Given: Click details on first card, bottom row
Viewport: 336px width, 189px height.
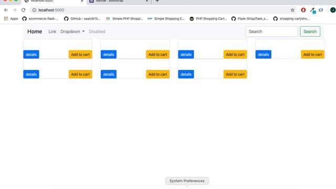Looking at the screenshot, I should tap(31, 74).
